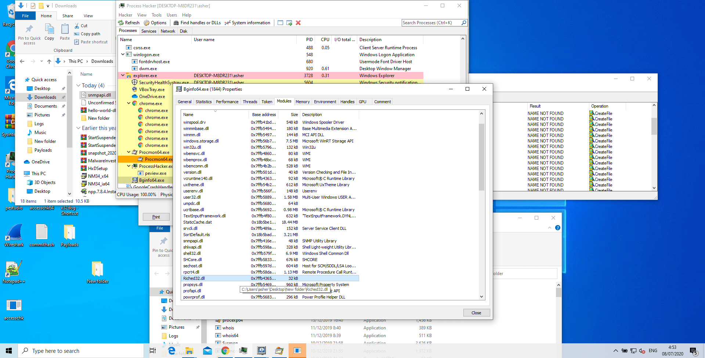Select Bginfo64.exe in process list
Viewport: 705px width, 358px height.
(x=145, y=180)
